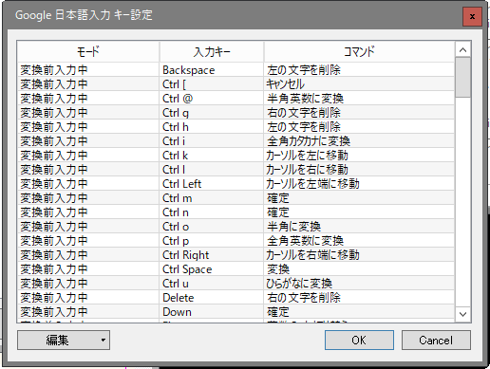Click the キャンセル command cell
Screen dimensions: 490x369
(x=359, y=84)
